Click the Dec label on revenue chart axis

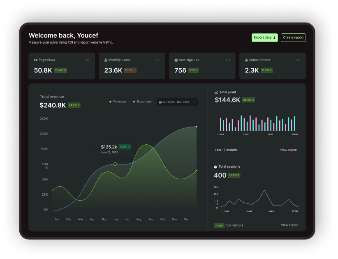(x=187, y=220)
